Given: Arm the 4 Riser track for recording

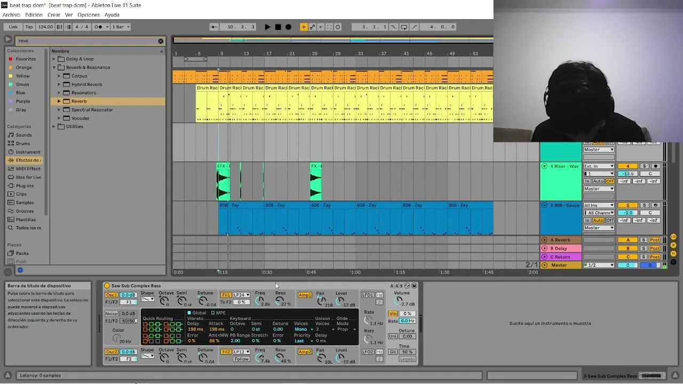Looking at the screenshot, I should pyautogui.click(x=656, y=166).
